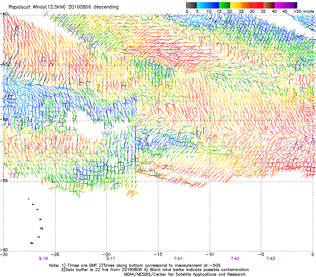Viewport: 316px width, 277px height.
Task: Click the '-5' longitude axis label
Action: (261, 254)
